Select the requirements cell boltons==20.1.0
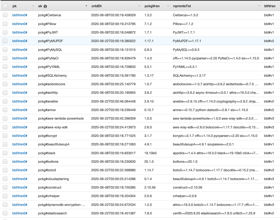This screenshot has width=280, height=220. click(x=185, y=162)
